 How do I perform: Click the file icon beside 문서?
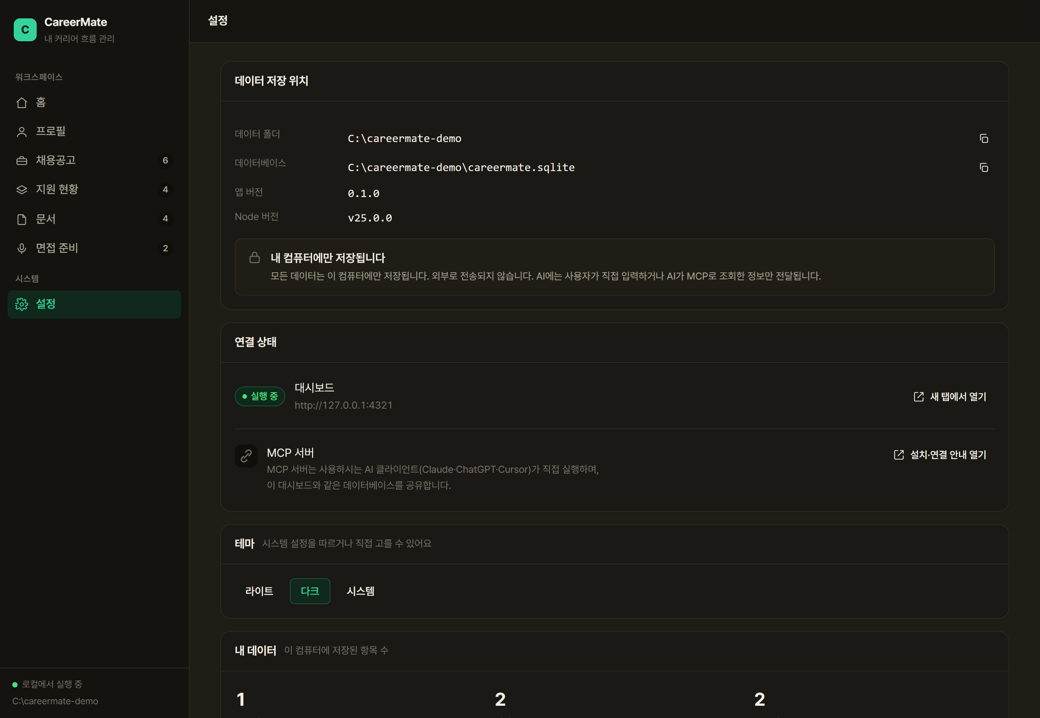click(x=22, y=219)
